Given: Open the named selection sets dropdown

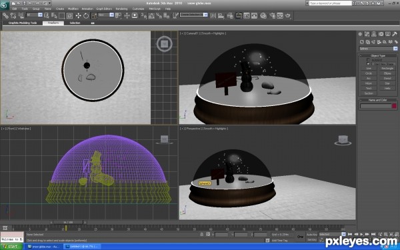Looking at the screenshot, I should coord(205,15).
